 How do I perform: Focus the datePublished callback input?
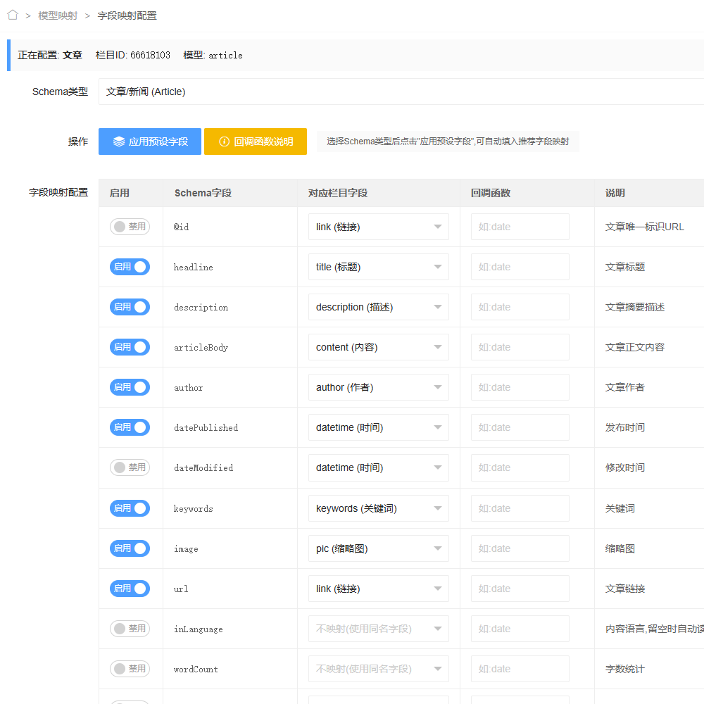pyautogui.click(x=520, y=427)
